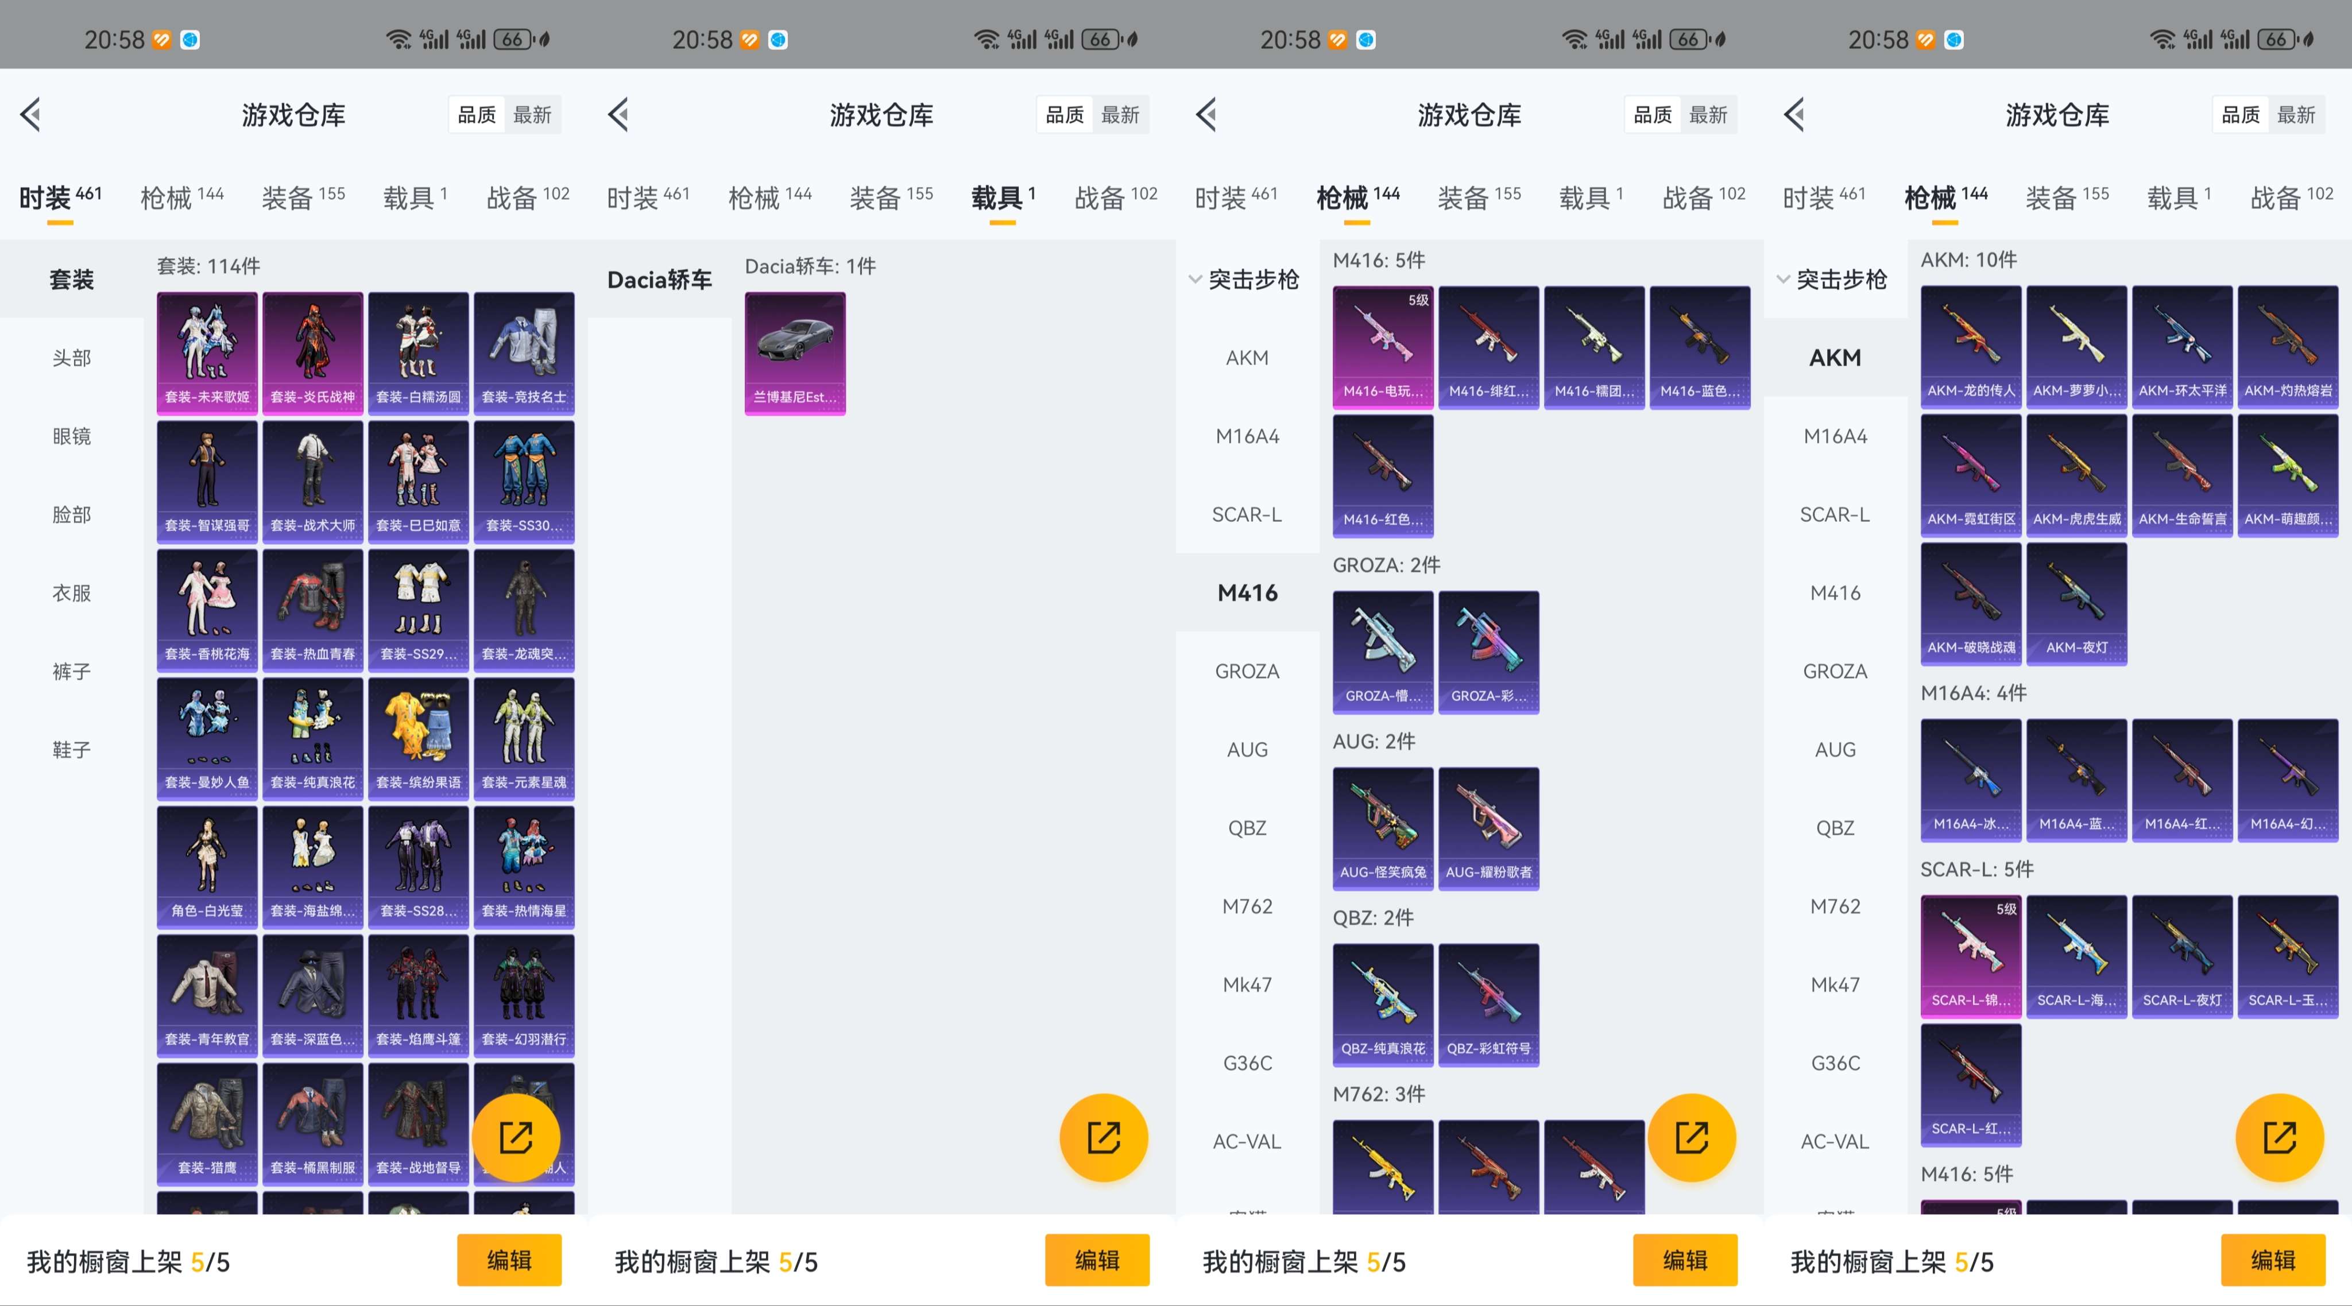
Task: Tap the 编辑 button at the bottom
Action: (x=509, y=1262)
